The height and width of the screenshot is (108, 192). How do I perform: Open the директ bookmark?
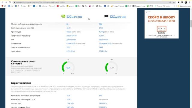[70, 6]
